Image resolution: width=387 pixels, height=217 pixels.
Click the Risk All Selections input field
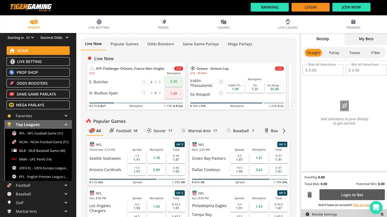(x=323, y=70)
